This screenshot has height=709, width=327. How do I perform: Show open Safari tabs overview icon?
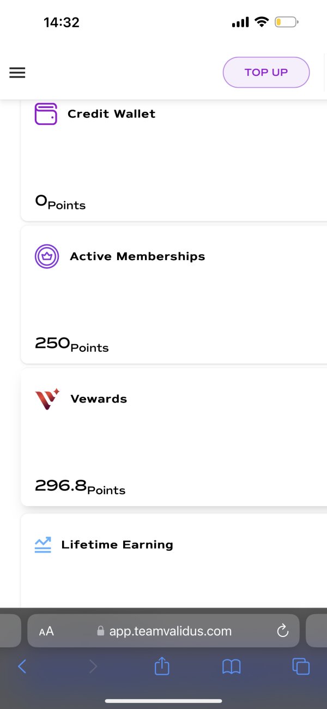coord(301,666)
